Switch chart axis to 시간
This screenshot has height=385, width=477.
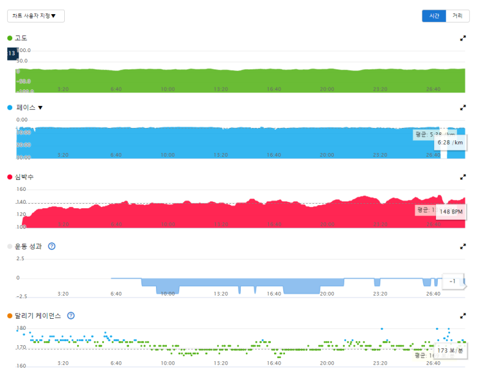[434, 16]
